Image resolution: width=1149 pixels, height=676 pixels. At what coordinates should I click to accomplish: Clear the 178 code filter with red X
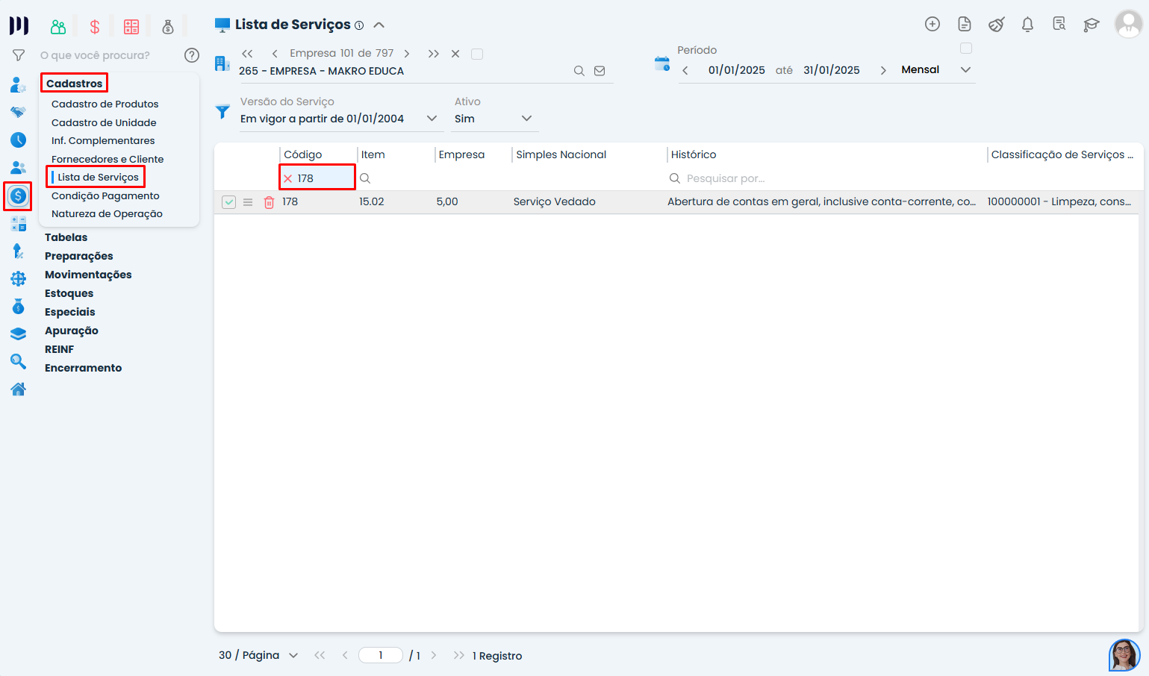click(x=288, y=178)
